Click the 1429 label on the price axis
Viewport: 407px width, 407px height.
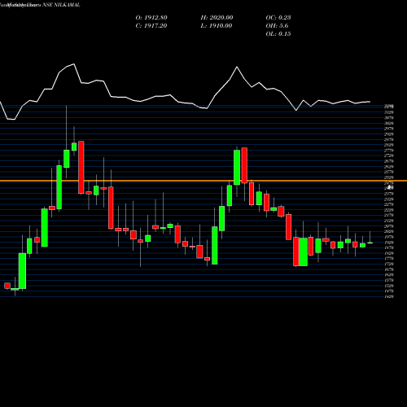[389, 296]
